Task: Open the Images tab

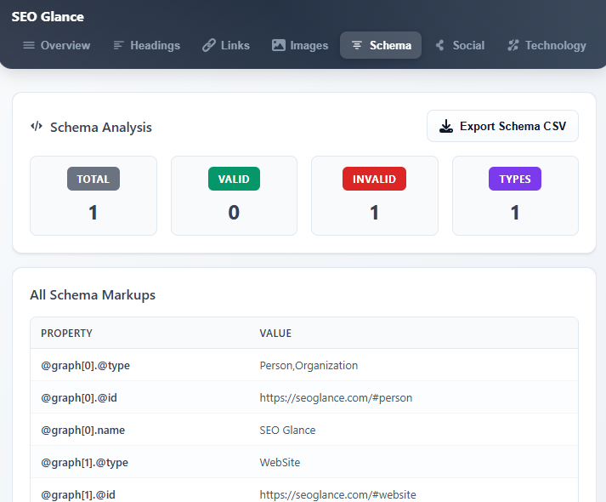Action: (300, 45)
